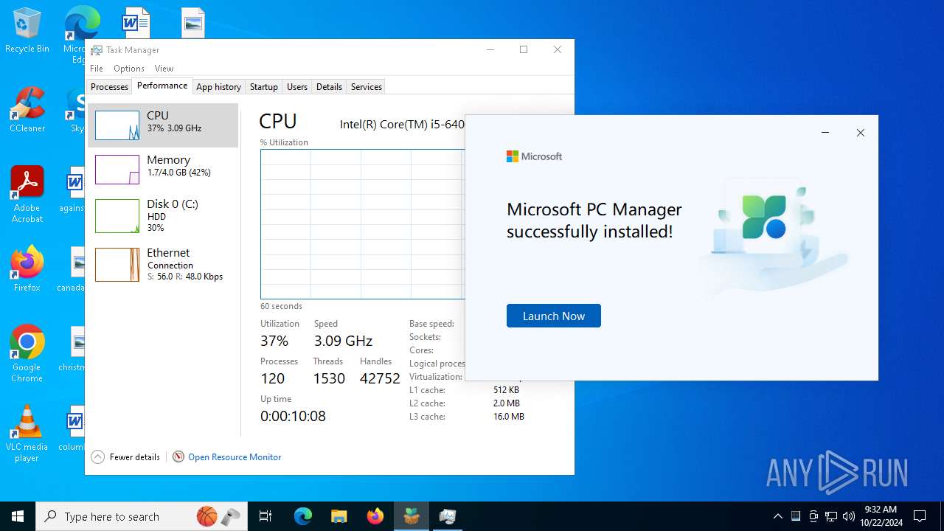Click the network tray icon
Screen dimensions: 944x531
pos(831,516)
